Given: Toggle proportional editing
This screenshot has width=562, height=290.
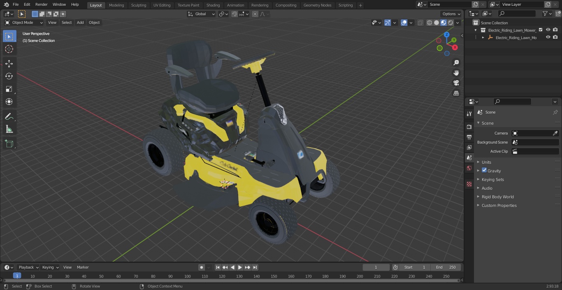Looking at the screenshot, I should pyautogui.click(x=255, y=14).
